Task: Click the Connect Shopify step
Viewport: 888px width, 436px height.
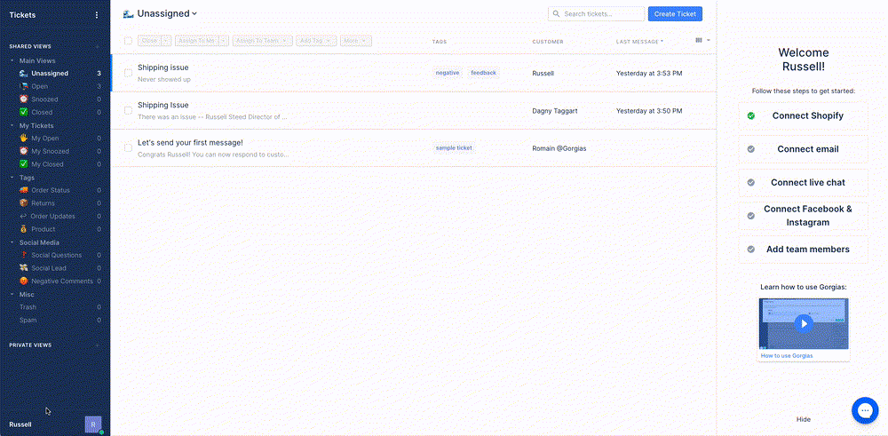Action: coord(803,115)
